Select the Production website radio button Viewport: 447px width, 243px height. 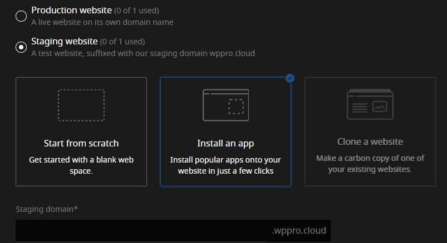coord(21,16)
